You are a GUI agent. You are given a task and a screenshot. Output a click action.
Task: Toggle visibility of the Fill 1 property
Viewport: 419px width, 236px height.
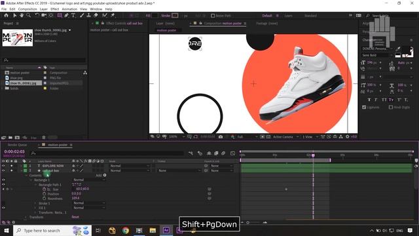coord(3,208)
